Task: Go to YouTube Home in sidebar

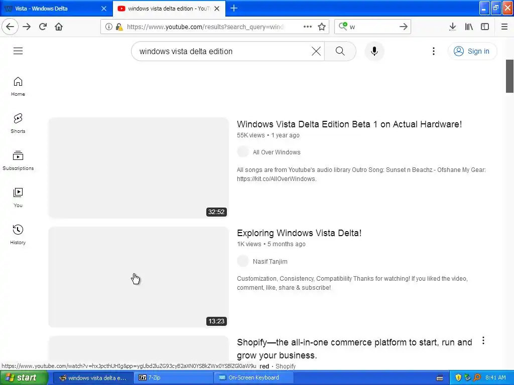Action: click(x=18, y=86)
